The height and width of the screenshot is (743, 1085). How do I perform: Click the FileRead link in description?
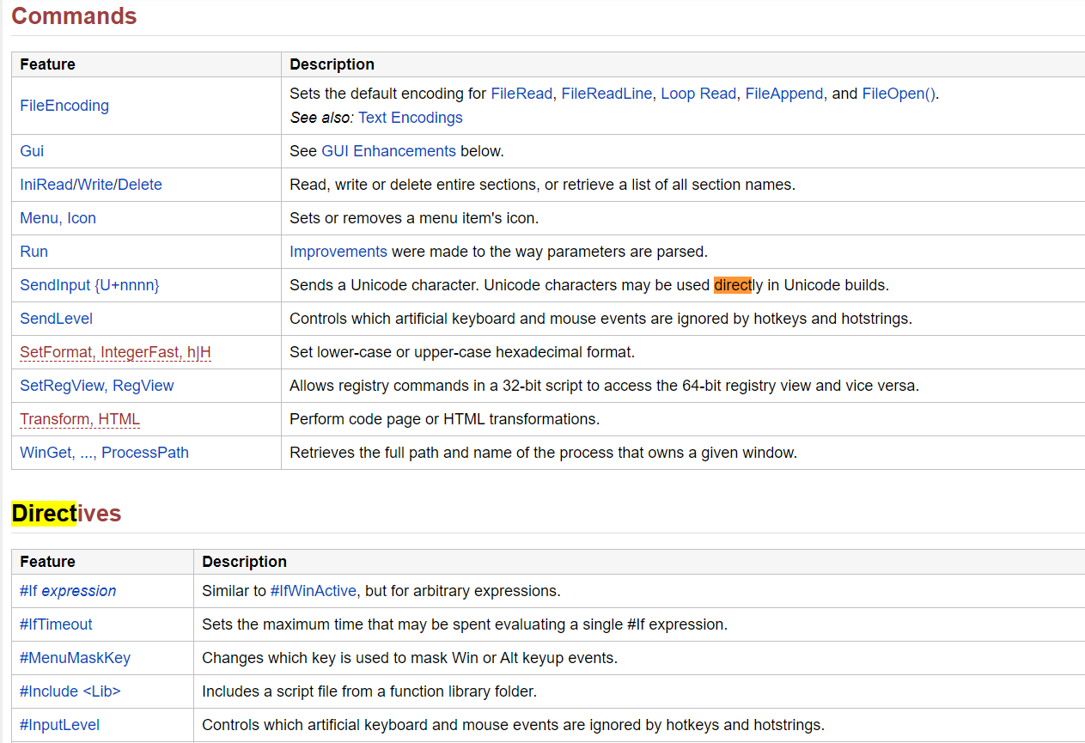(x=521, y=94)
